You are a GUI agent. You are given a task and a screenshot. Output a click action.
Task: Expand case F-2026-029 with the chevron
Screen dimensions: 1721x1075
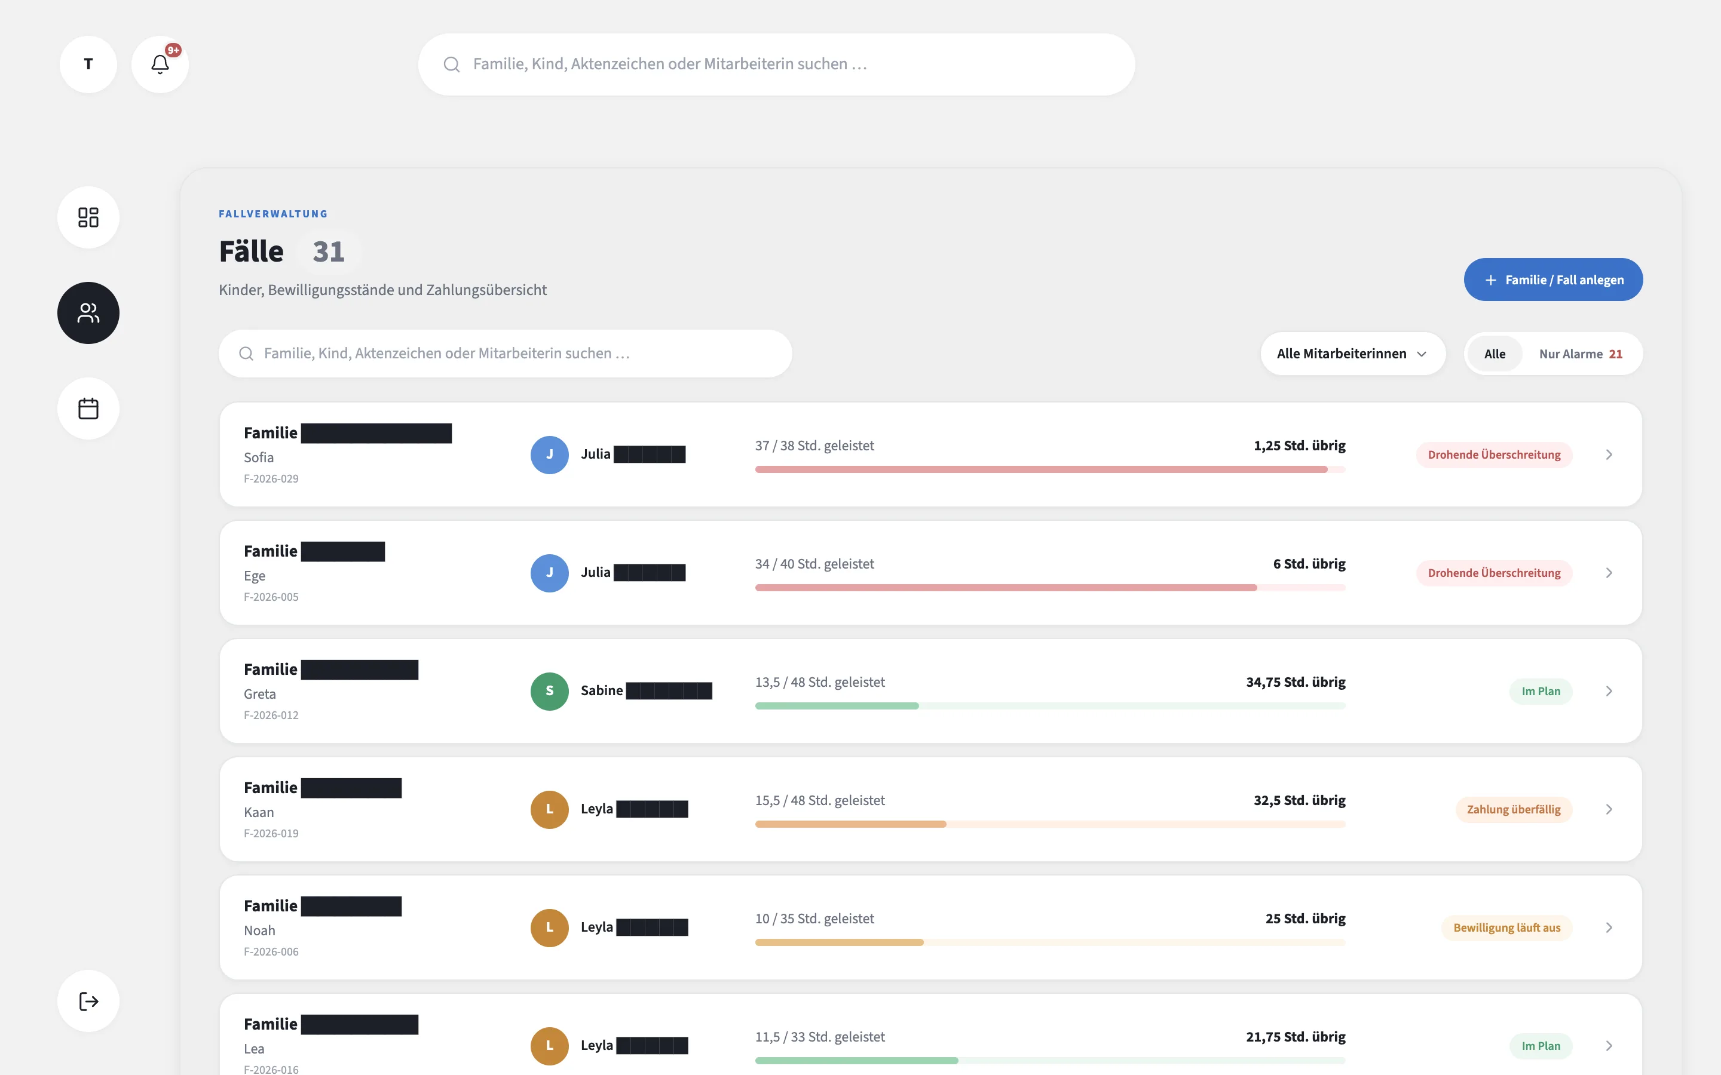coord(1609,454)
